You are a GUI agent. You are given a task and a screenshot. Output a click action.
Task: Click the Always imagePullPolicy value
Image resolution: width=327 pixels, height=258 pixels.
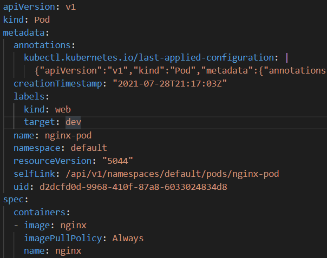[128, 238]
